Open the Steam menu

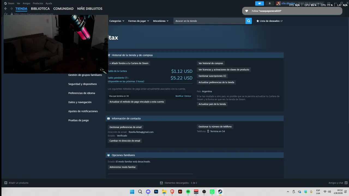coord(11,4)
